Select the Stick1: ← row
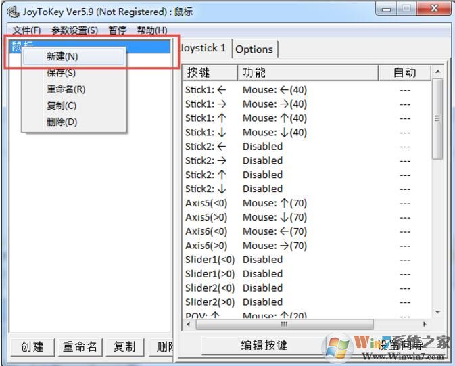 point(307,90)
